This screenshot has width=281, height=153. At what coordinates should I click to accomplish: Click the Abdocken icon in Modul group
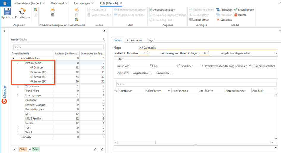pos(218,10)
